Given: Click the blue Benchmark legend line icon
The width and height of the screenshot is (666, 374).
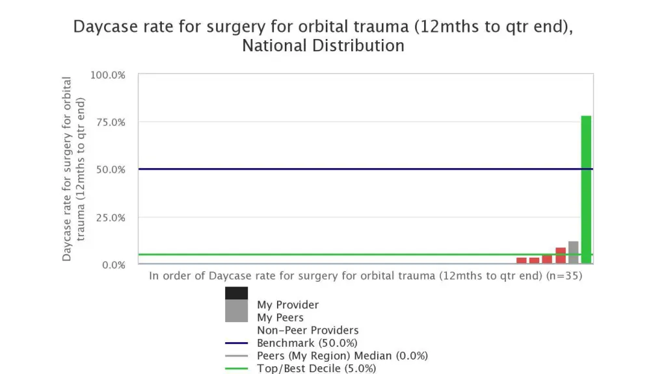Looking at the screenshot, I should click(x=237, y=343).
